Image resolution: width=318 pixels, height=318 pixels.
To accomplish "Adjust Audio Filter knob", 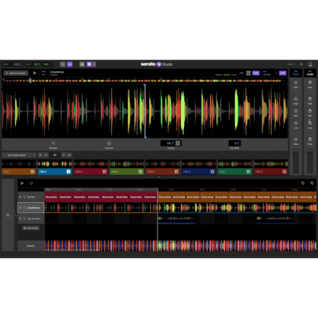I will [x=310, y=139].
